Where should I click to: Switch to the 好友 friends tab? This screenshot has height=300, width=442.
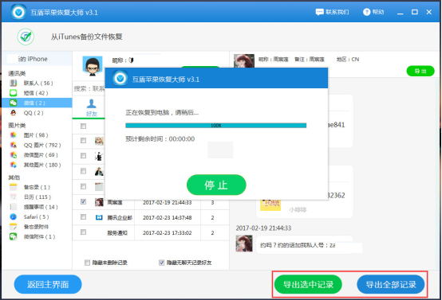coord(91,108)
